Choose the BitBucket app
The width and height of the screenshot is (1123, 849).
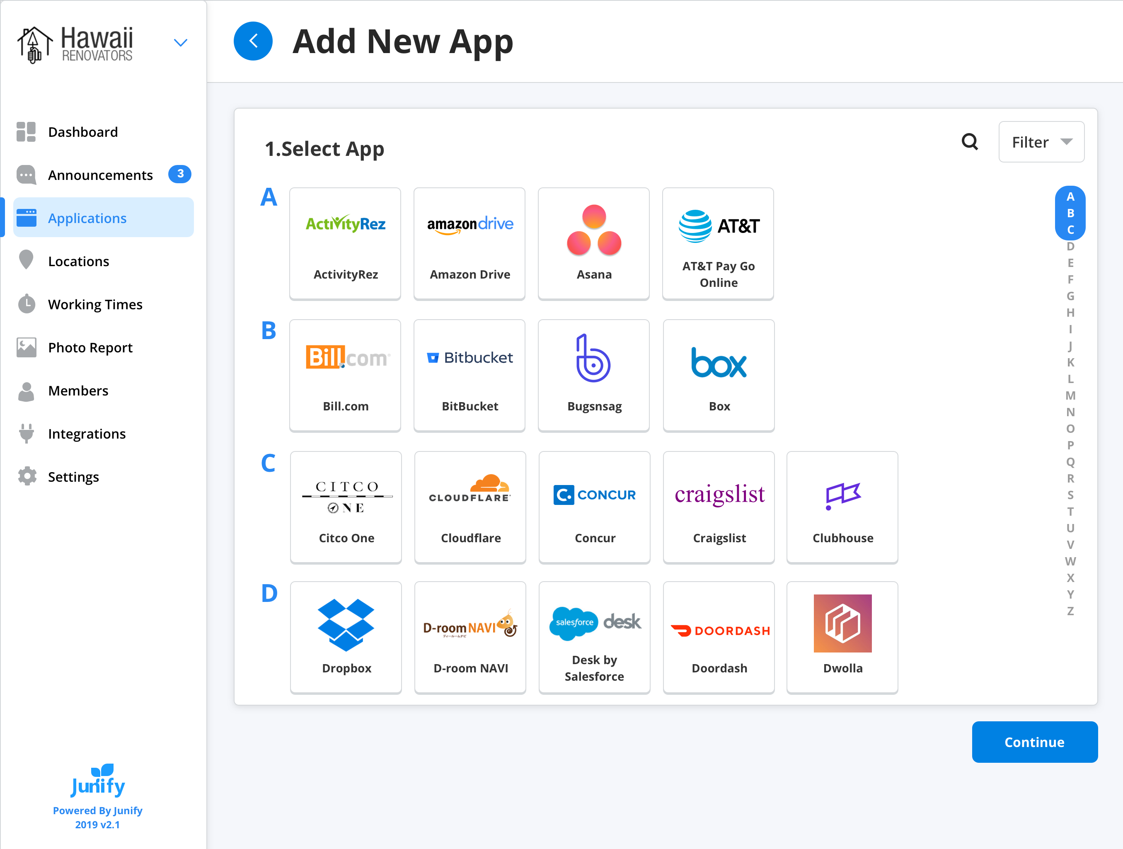click(x=470, y=375)
